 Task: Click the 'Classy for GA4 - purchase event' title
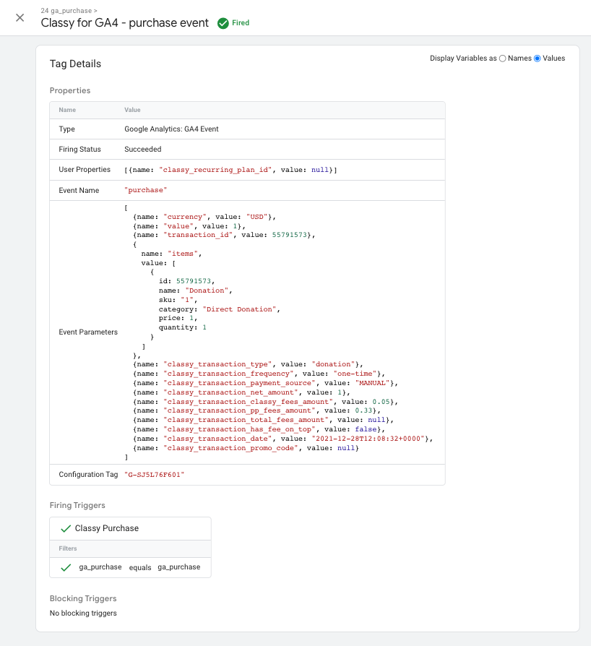(x=125, y=22)
